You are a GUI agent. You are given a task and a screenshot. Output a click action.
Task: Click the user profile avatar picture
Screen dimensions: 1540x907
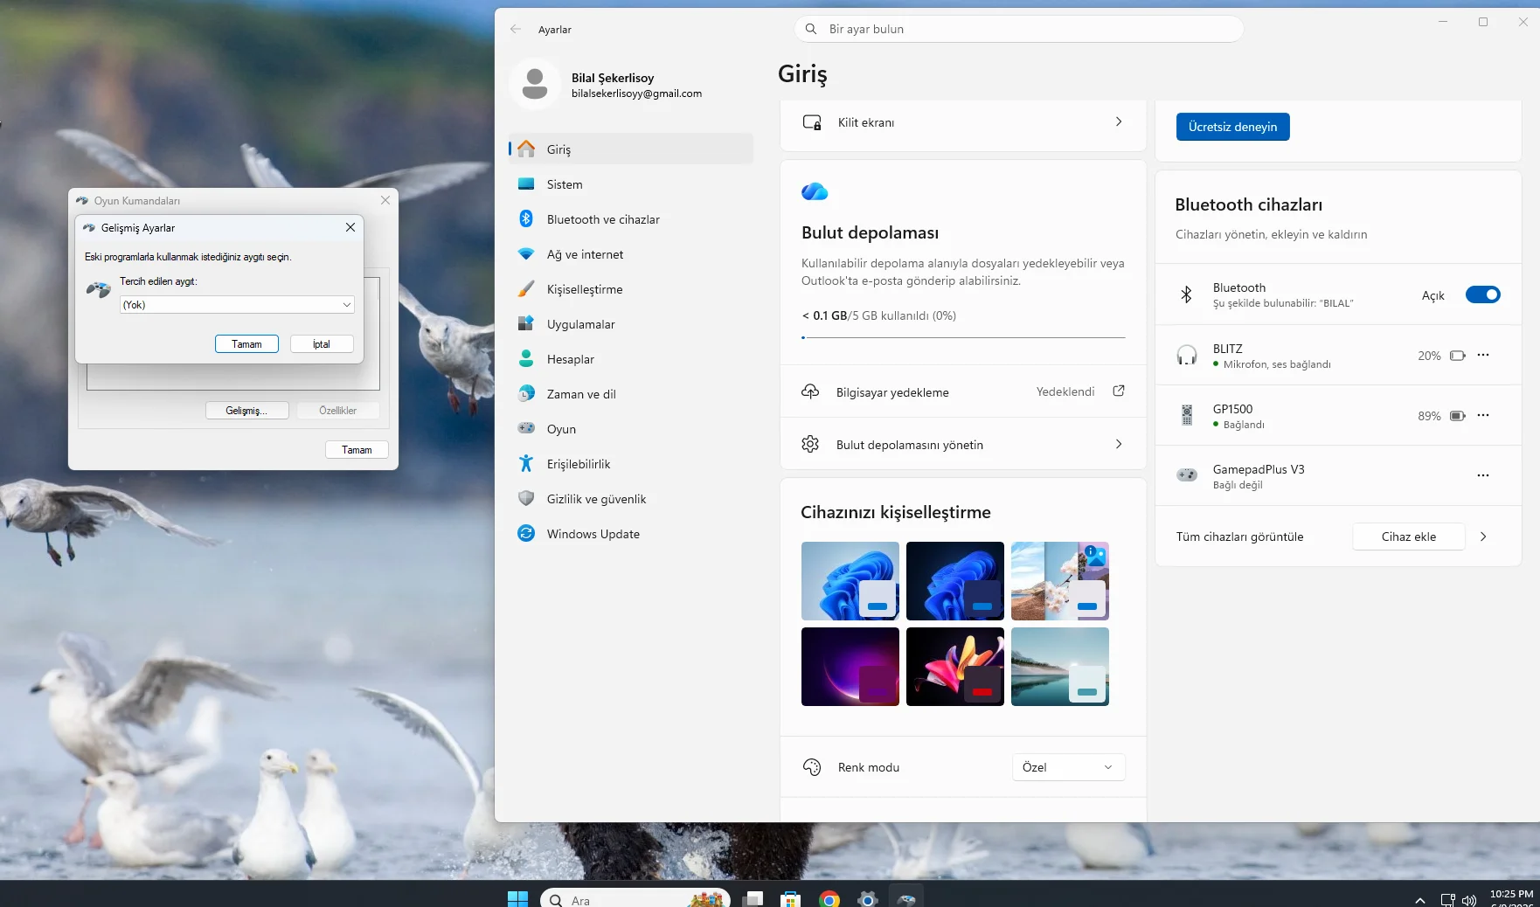coord(535,85)
